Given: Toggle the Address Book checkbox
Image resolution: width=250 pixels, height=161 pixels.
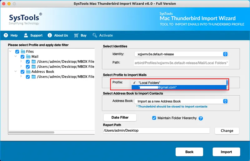Looking at the screenshot, I should [x=22, y=72].
